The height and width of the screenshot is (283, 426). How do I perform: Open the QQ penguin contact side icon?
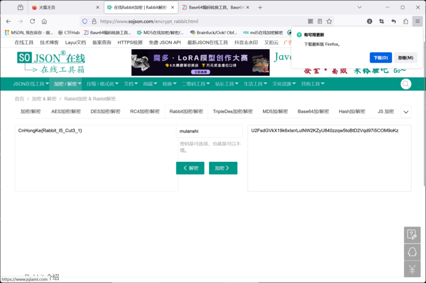click(412, 252)
